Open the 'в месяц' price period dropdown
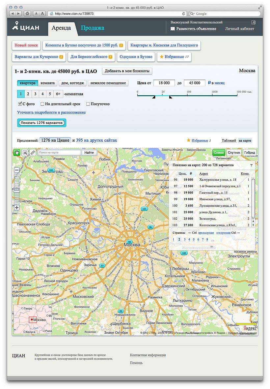 (217, 83)
